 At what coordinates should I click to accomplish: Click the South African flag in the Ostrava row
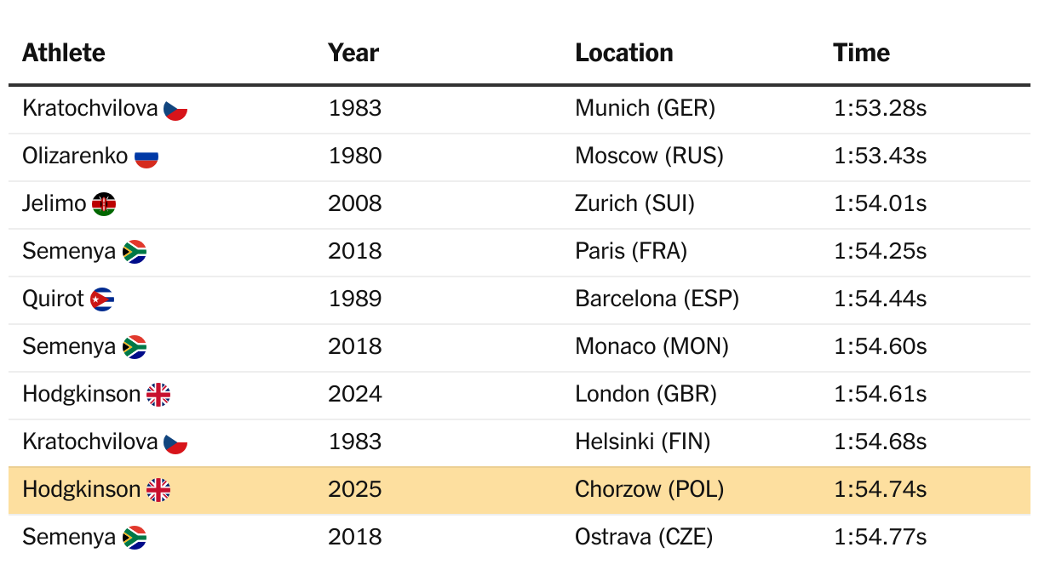click(x=135, y=538)
